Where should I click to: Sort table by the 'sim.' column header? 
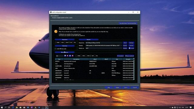pos(117,59)
